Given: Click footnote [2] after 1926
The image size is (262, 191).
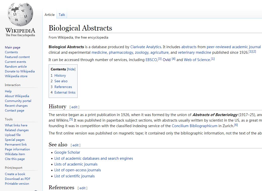Looking at the screenshot, I should pyautogui.click(x=254, y=51).
